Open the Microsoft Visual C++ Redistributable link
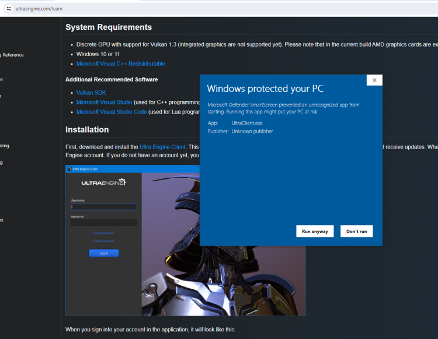Image resolution: width=438 pixels, height=339 pixels. click(x=120, y=64)
